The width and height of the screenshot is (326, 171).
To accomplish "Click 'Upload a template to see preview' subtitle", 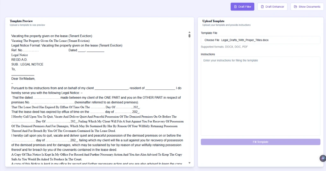I will 27,25.
